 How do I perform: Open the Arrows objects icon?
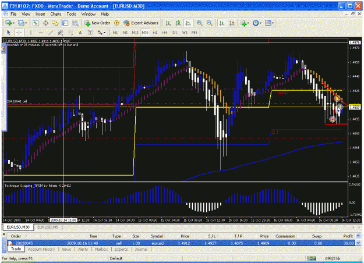point(100,33)
